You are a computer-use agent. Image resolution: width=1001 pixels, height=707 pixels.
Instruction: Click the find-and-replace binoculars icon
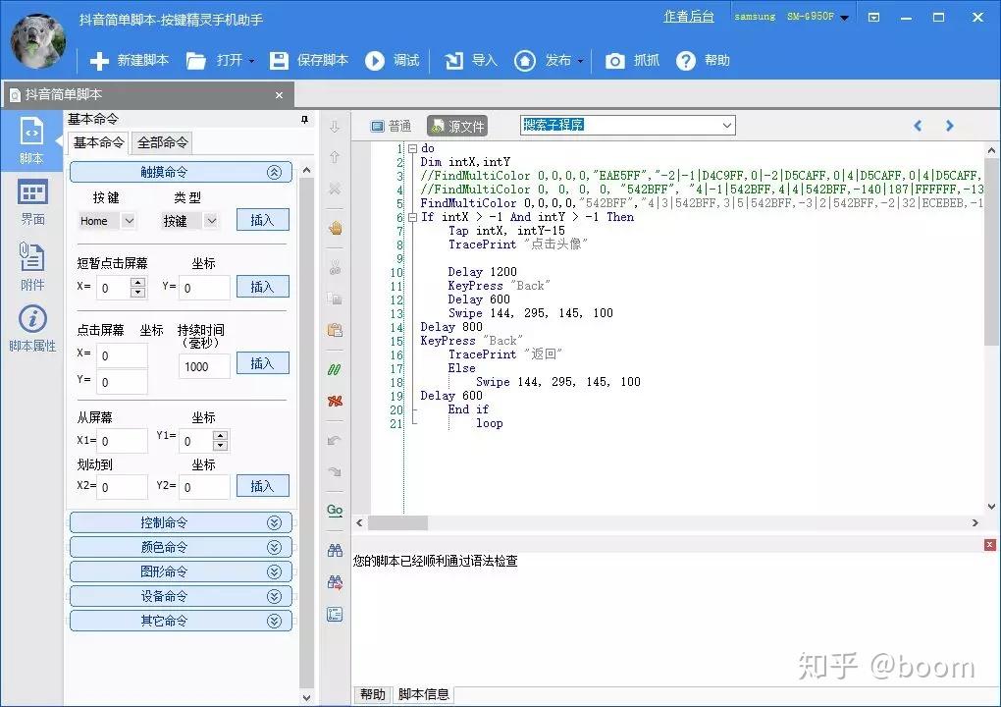click(335, 582)
